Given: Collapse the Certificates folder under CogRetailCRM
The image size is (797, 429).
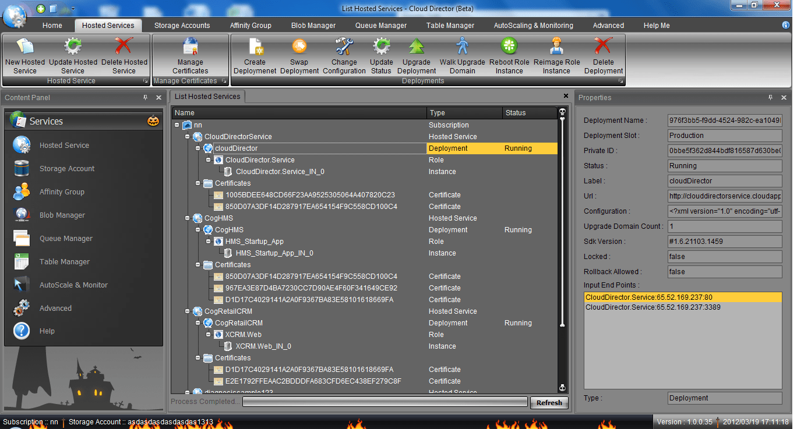Looking at the screenshot, I should point(198,358).
